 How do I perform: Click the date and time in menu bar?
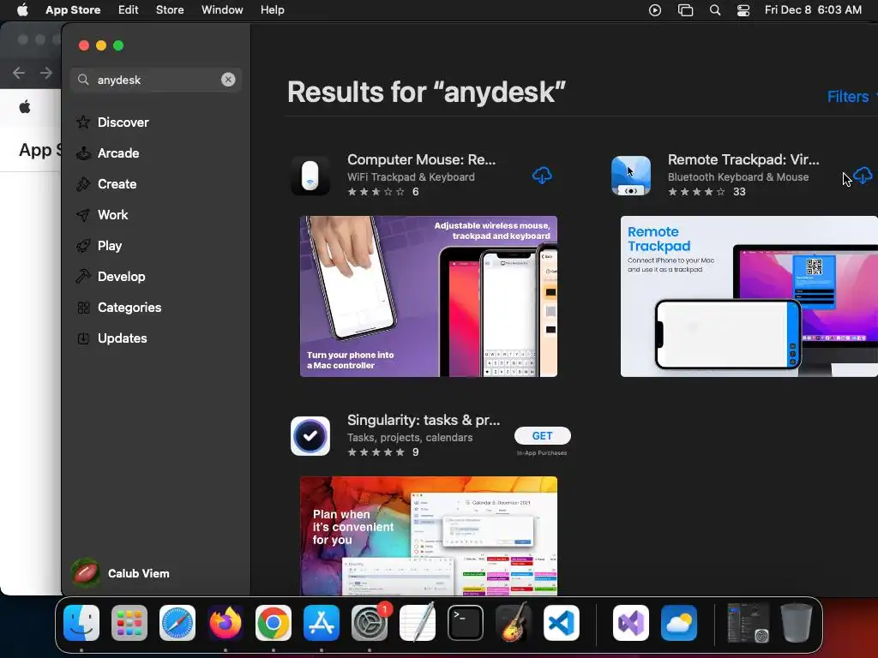(813, 9)
